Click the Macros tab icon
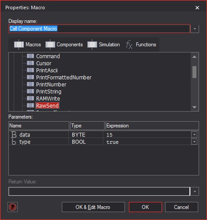Viewport: 207px width, 220px height. click(19, 45)
